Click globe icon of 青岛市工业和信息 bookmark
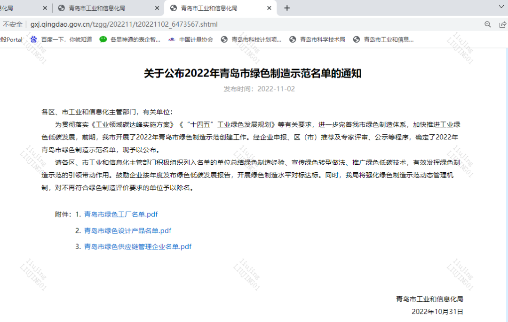Screen dimensions: 508x322 (x=357, y=39)
